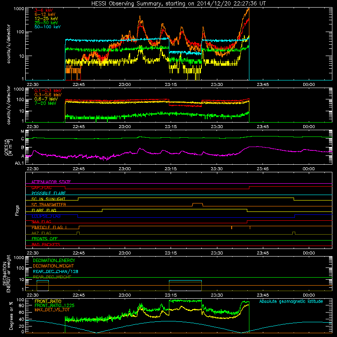Click the cyan REAR_DEC_CHAN step near 23:15
Image resolution: width=337 pixels, height=337 pixels.
pyautogui.click(x=185, y=281)
